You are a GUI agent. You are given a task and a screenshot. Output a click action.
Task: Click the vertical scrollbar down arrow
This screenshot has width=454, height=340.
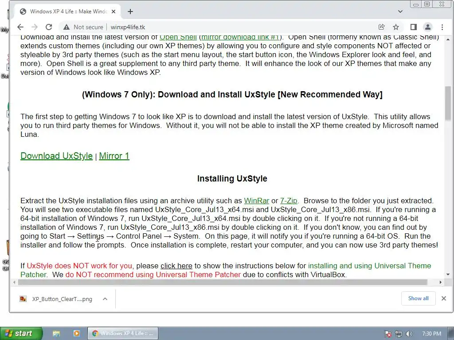pyautogui.click(x=448, y=274)
